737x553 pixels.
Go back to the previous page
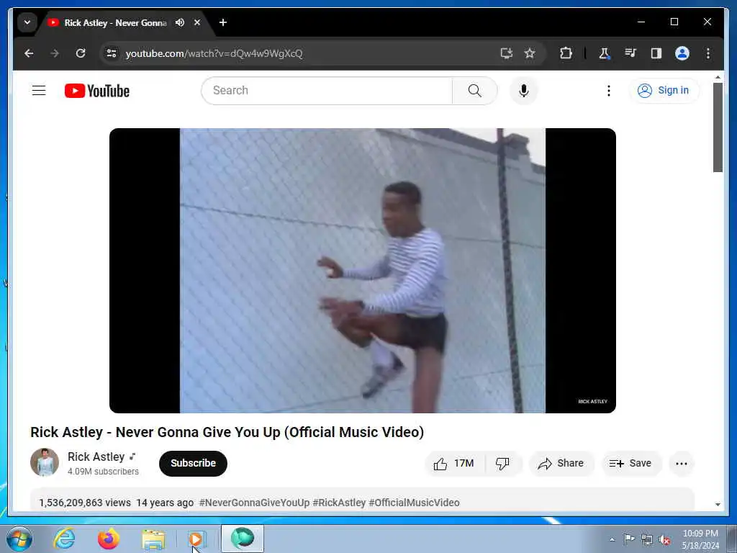pyautogui.click(x=29, y=53)
